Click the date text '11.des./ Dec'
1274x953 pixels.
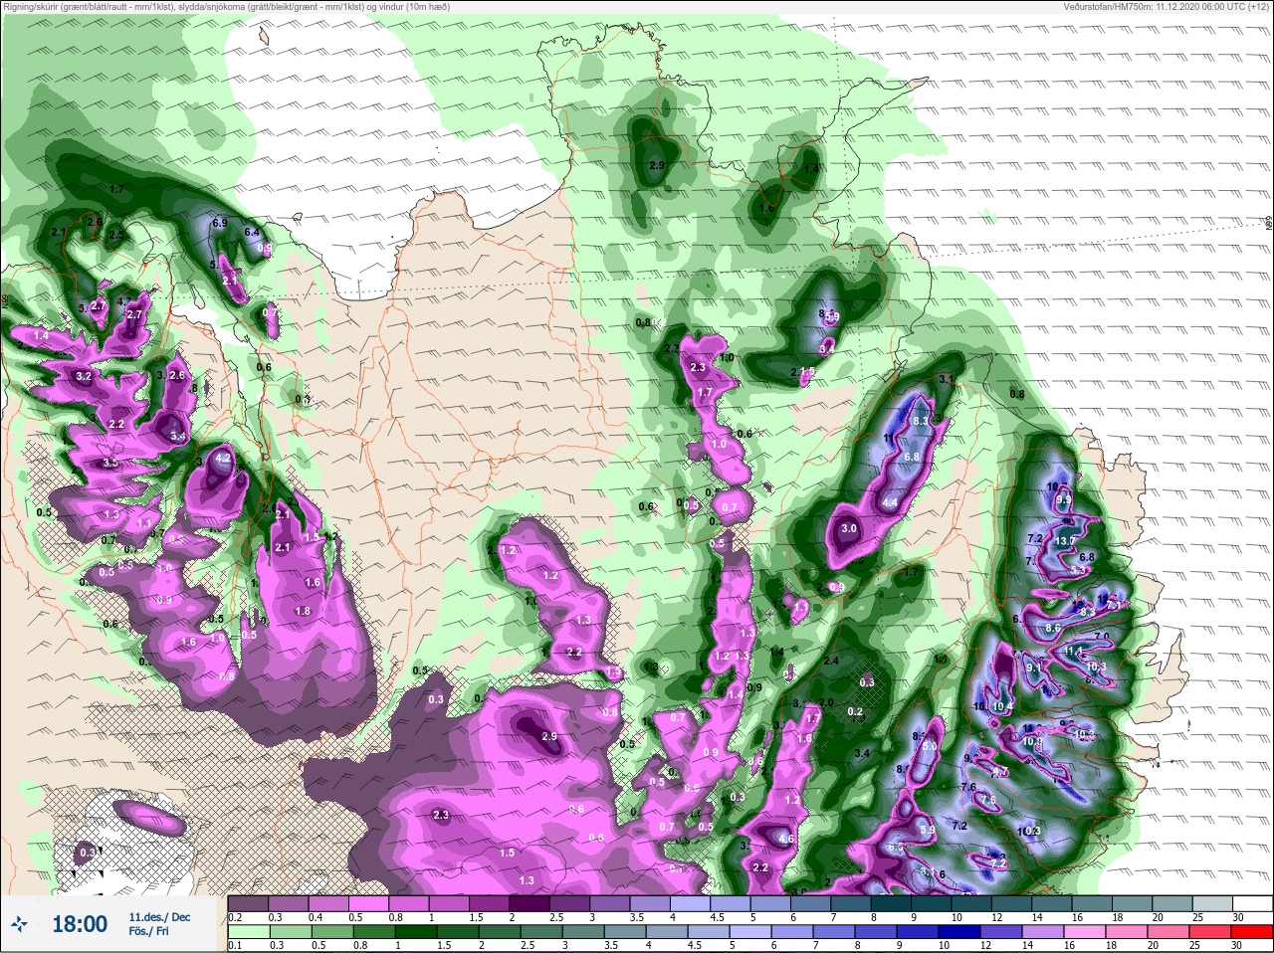click(159, 917)
